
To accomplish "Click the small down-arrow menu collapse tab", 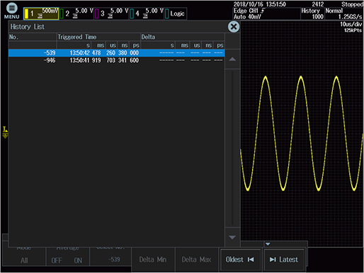I will click(x=268, y=244).
